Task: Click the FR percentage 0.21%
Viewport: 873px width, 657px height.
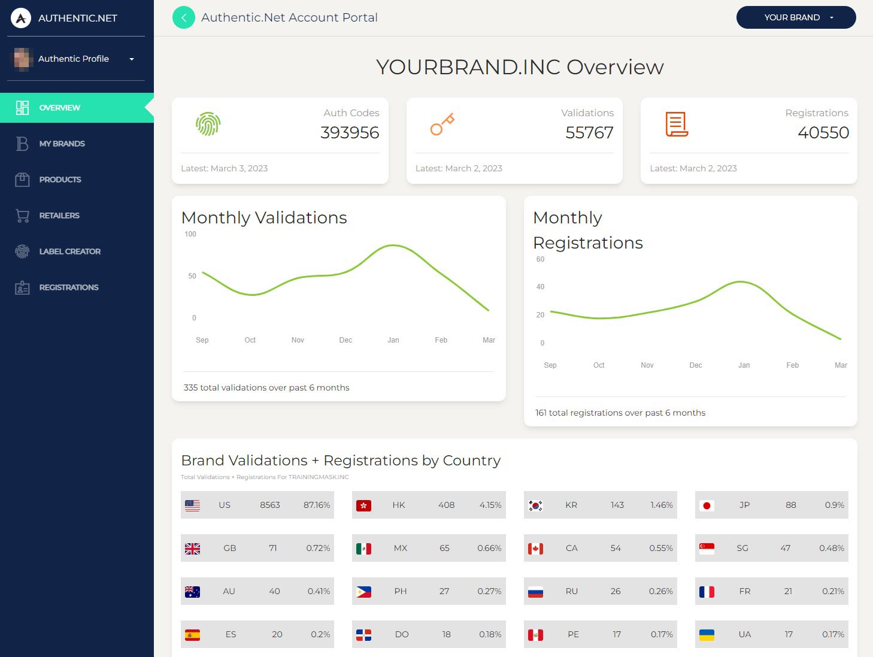Action: (833, 591)
